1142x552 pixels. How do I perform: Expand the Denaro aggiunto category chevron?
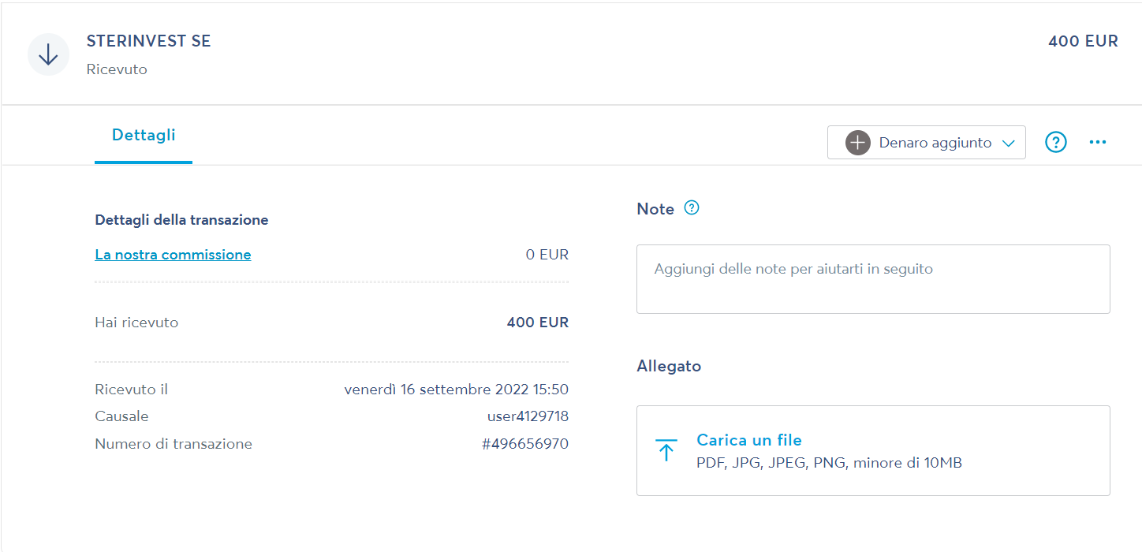(1008, 144)
